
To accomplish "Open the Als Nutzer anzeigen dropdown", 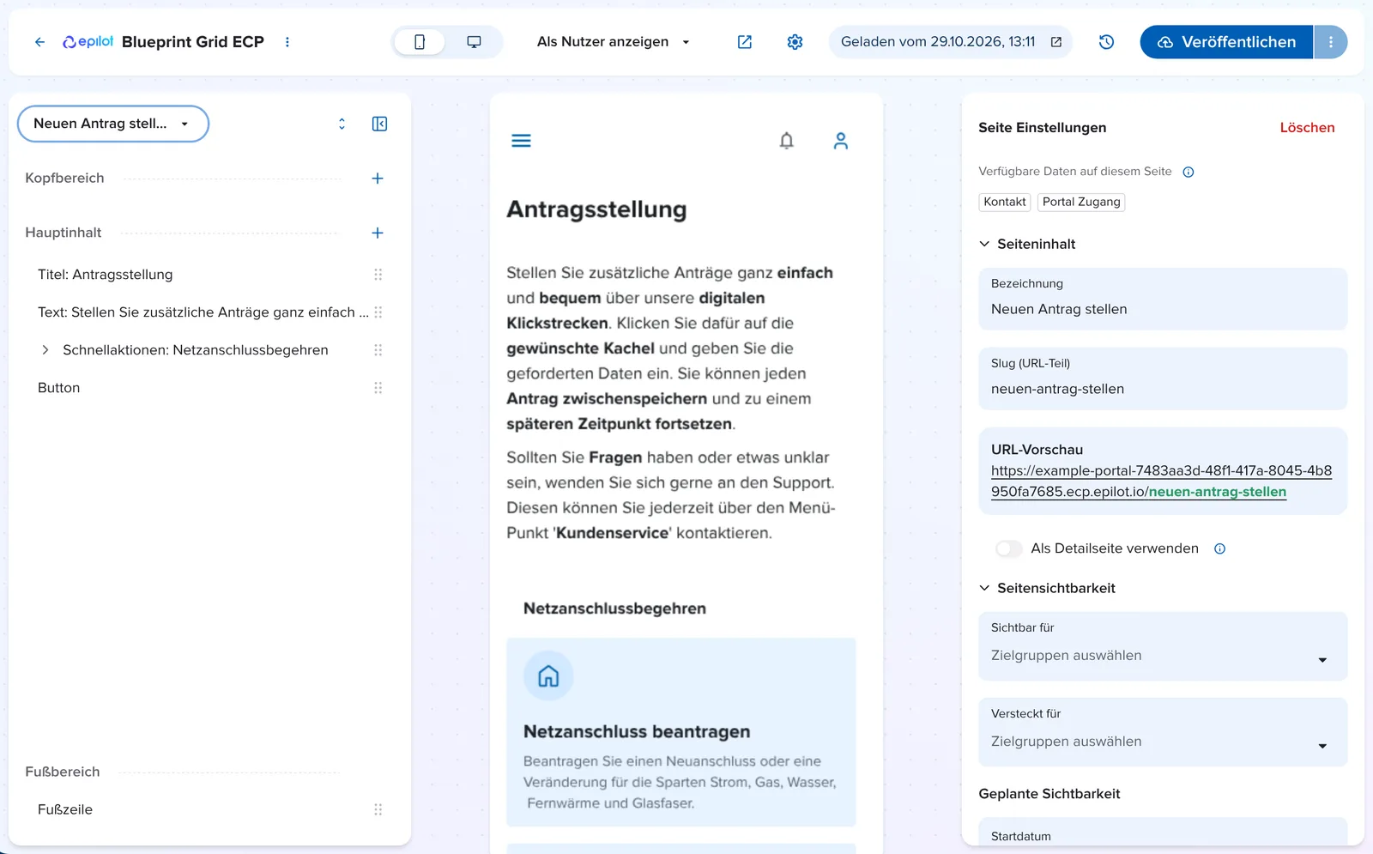I will click(x=613, y=42).
